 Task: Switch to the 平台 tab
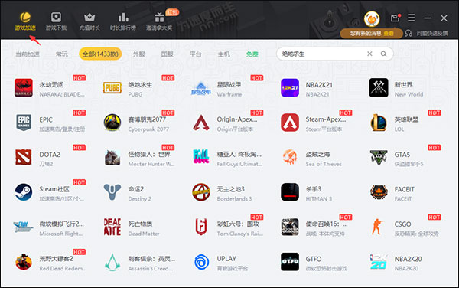(196, 54)
